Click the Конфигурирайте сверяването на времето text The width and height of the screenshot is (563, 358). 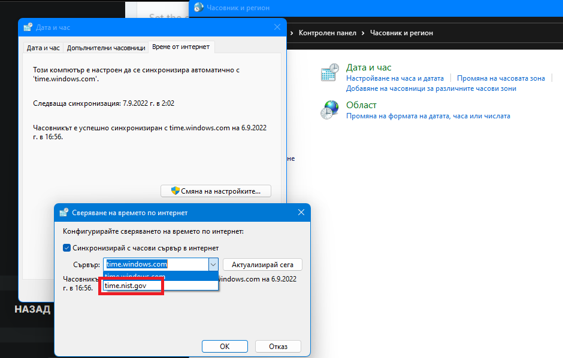pos(153,231)
